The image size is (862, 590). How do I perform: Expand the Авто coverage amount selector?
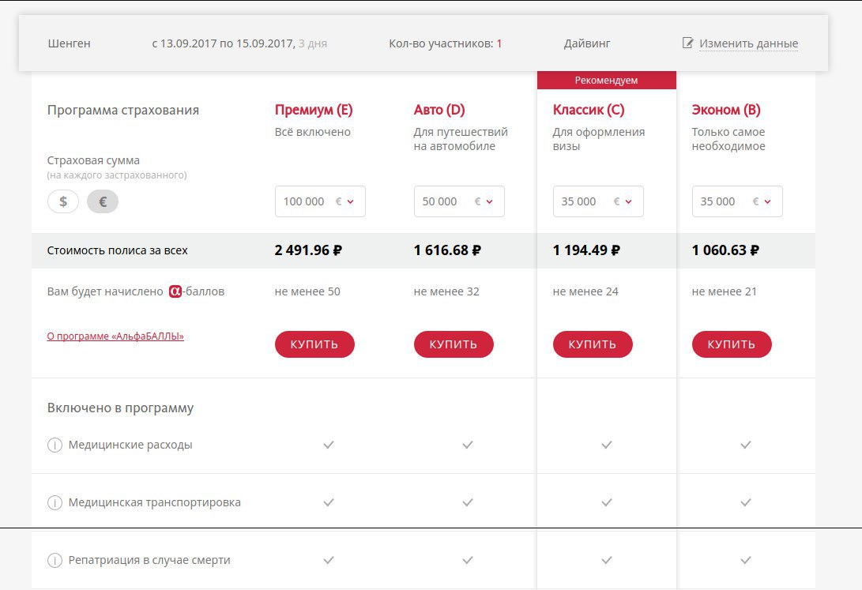pyautogui.click(x=459, y=201)
